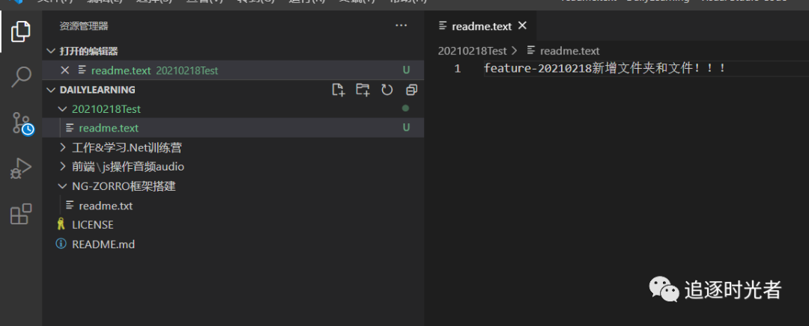Click readme.text entry in open editors
Image resolution: width=809 pixels, height=326 pixels.
click(x=233, y=70)
